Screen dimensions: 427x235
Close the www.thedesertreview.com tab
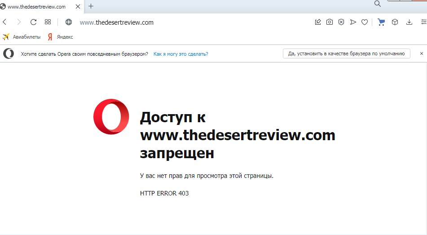tap(78, 7)
